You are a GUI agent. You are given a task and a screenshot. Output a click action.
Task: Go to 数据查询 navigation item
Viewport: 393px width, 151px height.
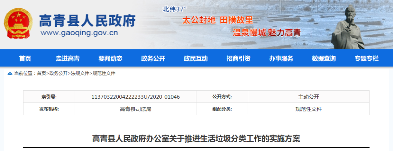click(324, 59)
